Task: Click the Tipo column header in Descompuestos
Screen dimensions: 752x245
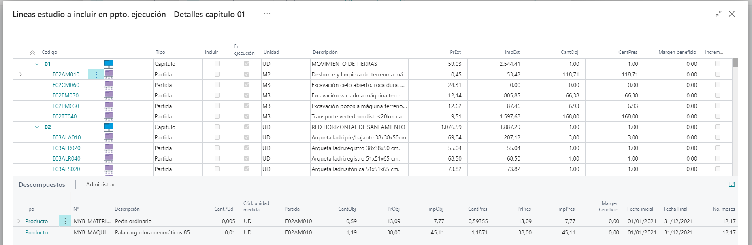Action: pyautogui.click(x=29, y=209)
